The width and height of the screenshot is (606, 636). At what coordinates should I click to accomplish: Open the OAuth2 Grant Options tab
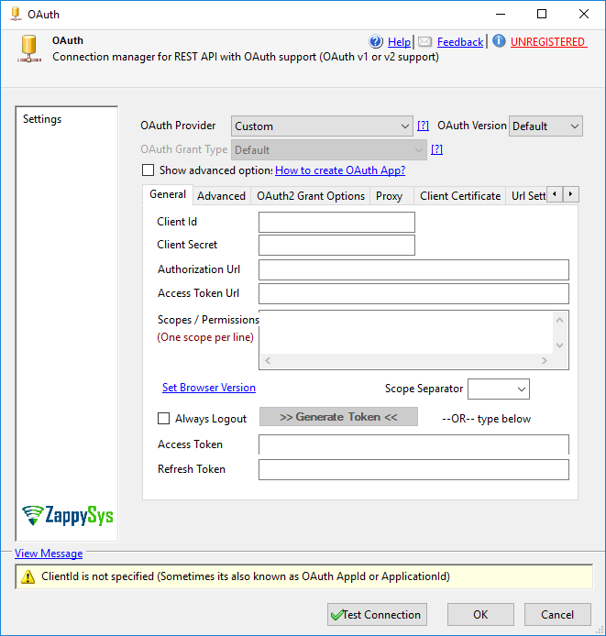(x=311, y=196)
